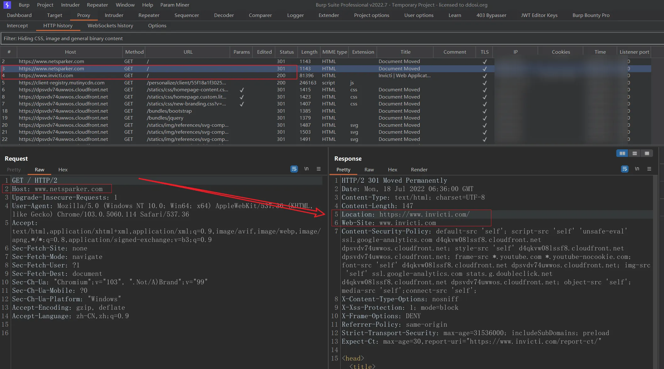Viewport: 664px width, 369px height.
Task: Toggle non-printable chars \n in Response panel
Action: coord(637,169)
